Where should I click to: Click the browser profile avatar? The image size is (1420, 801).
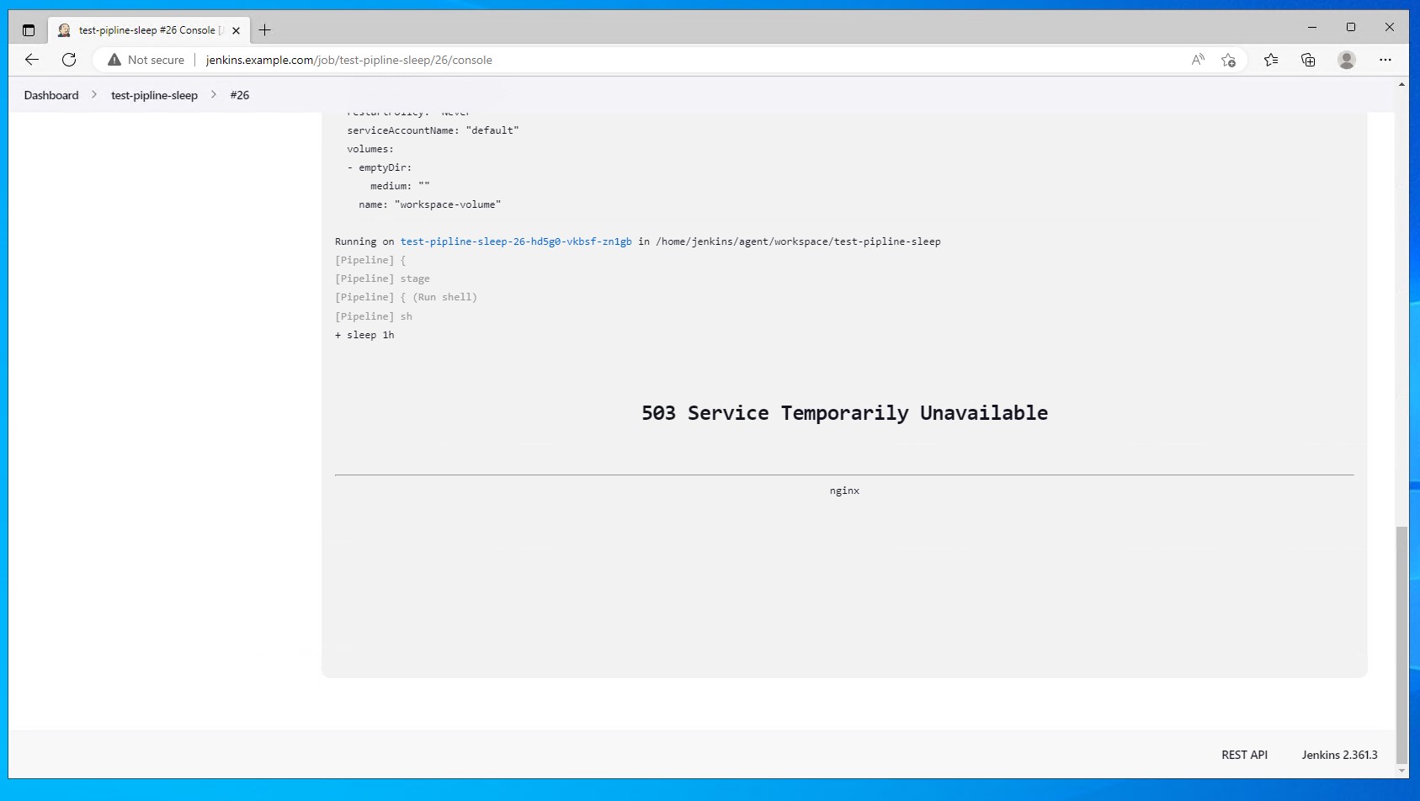pyautogui.click(x=1346, y=60)
